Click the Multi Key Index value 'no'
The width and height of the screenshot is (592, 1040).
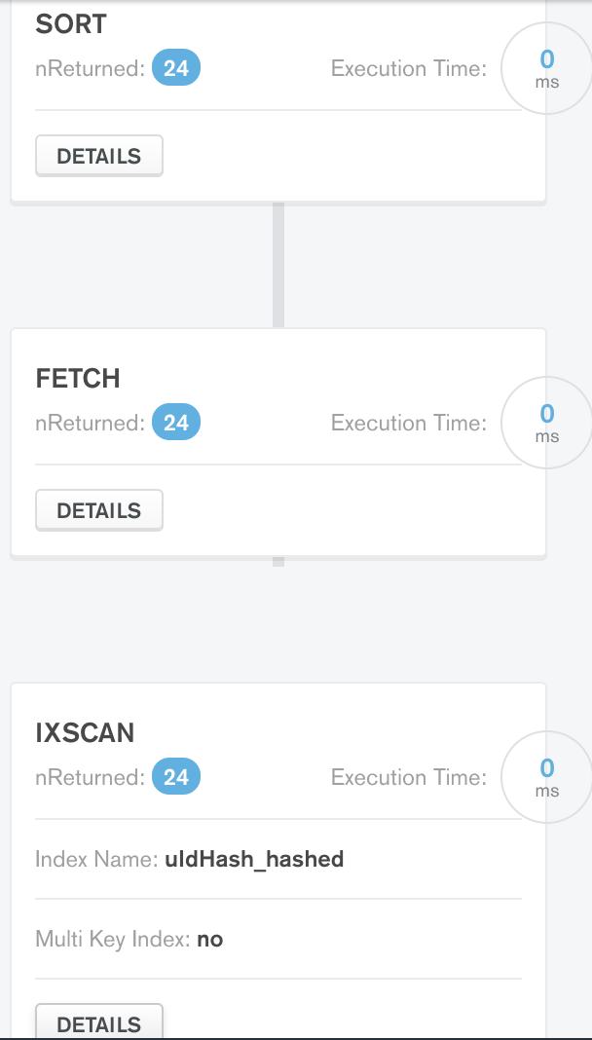coord(210,940)
